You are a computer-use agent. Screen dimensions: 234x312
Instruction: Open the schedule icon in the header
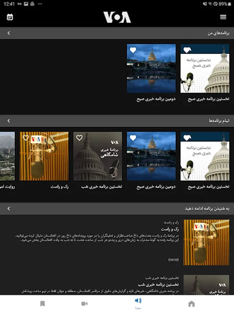click(10, 17)
